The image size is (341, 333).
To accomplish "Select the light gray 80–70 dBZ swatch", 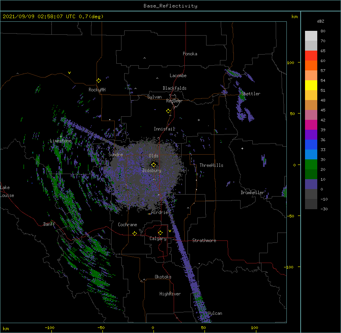I will click(311, 36).
